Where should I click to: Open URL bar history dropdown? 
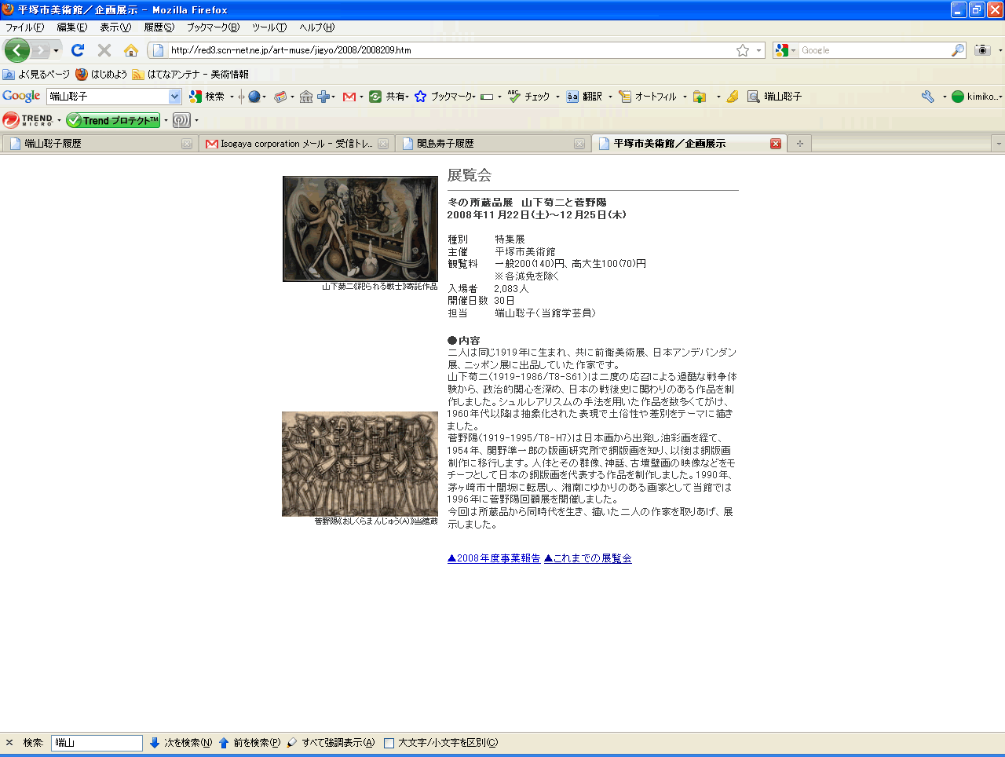(x=758, y=50)
